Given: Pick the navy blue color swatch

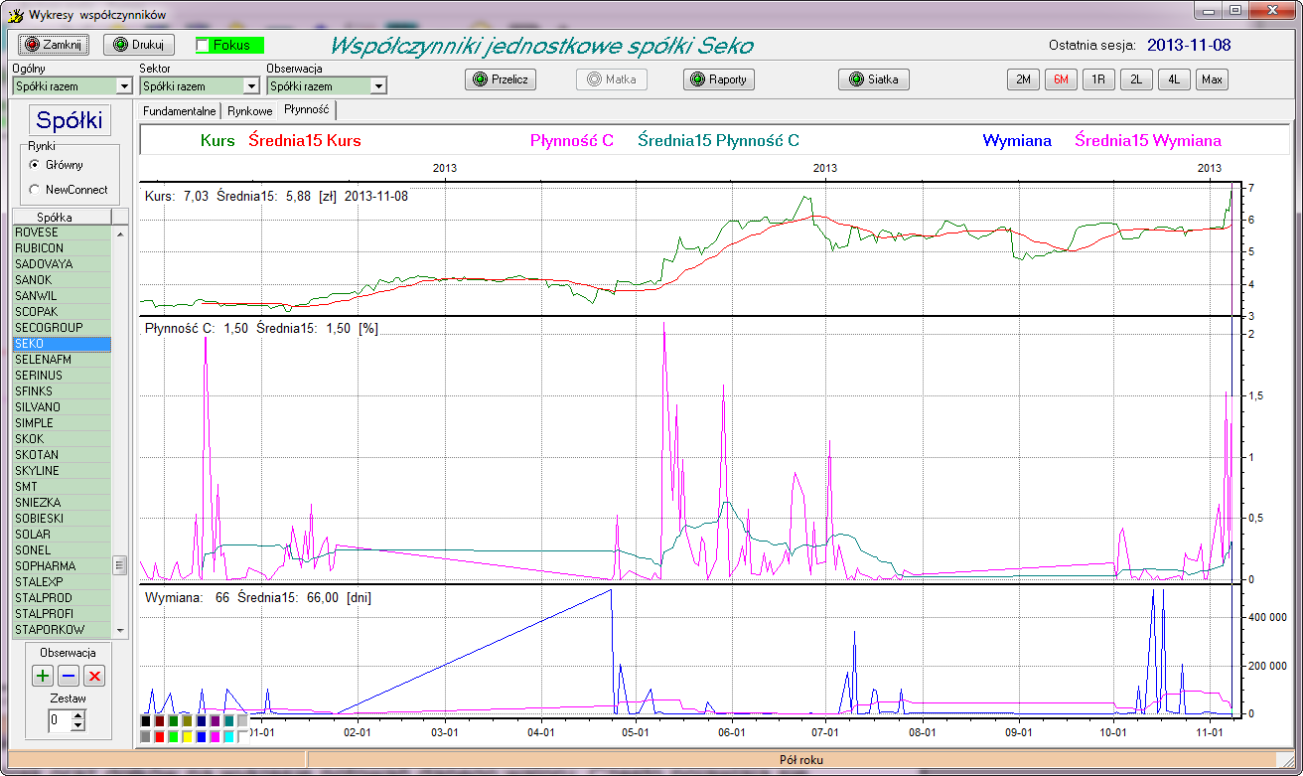Looking at the screenshot, I should click(x=202, y=721).
